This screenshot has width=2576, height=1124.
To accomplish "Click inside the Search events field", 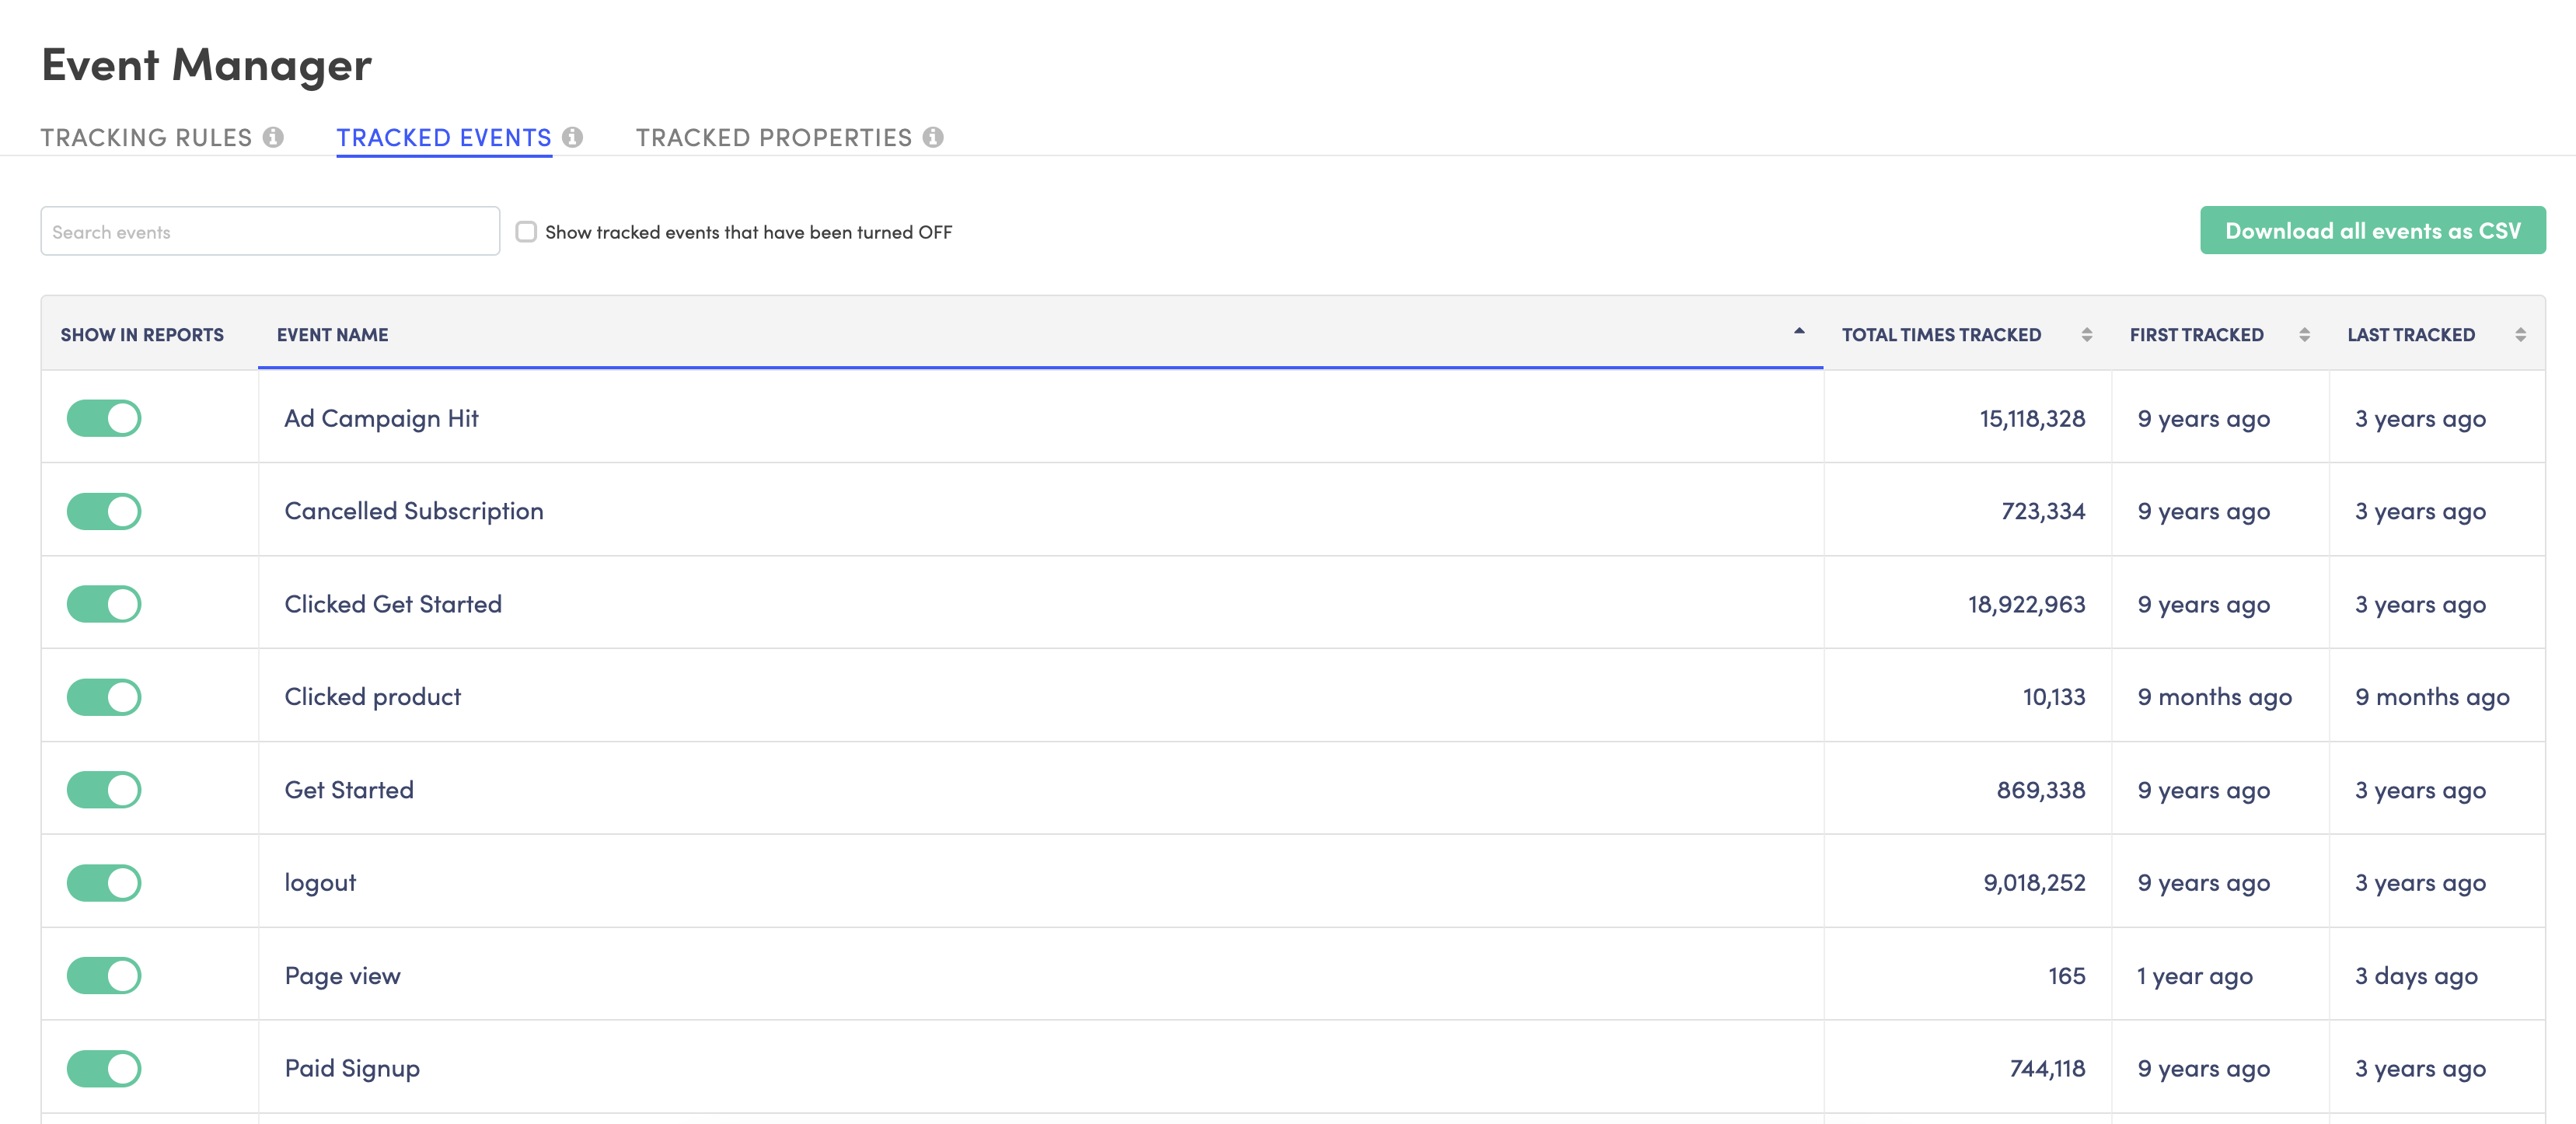I will pyautogui.click(x=270, y=231).
